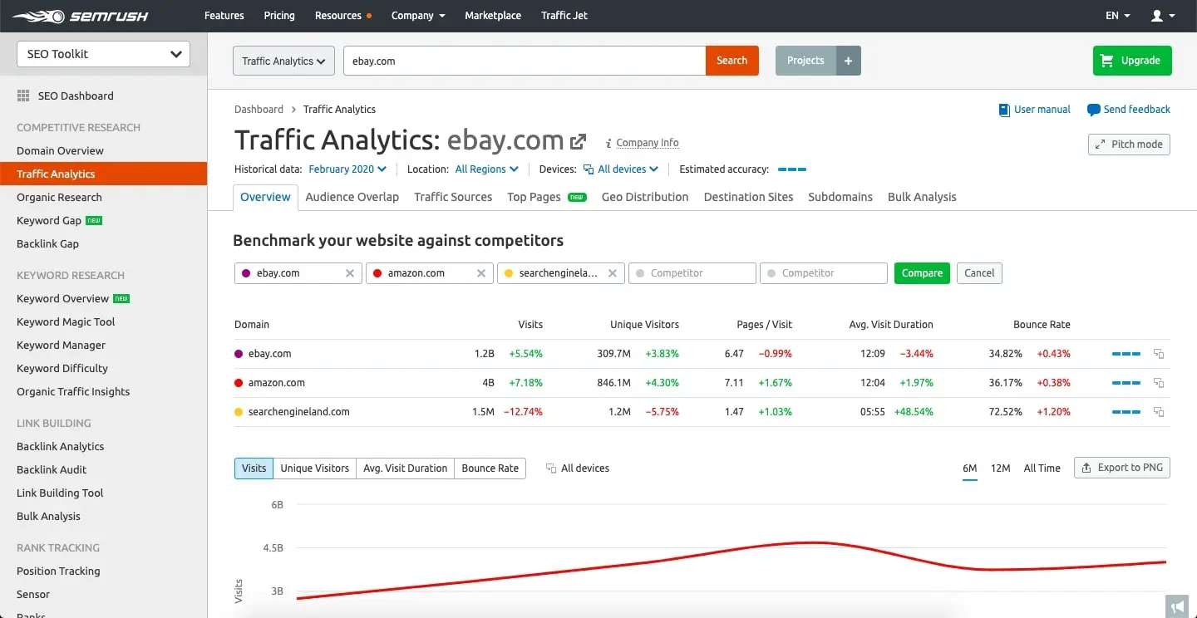Click the last empty Competitor field
The height and width of the screenshot is (618, 1197).
pyautogui.click(x=824, y=273)
